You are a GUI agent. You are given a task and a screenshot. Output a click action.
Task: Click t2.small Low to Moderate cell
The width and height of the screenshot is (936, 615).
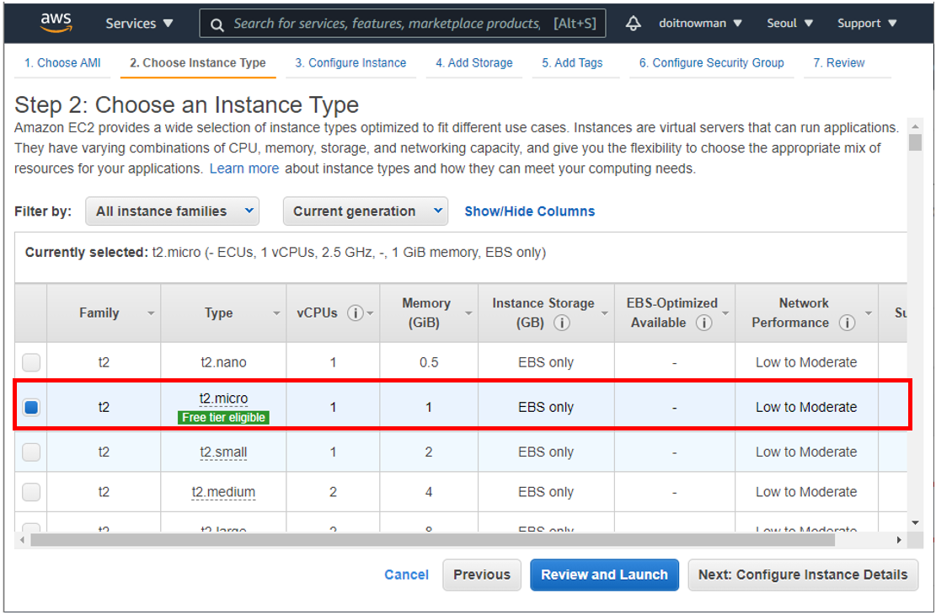click(806, 452)
